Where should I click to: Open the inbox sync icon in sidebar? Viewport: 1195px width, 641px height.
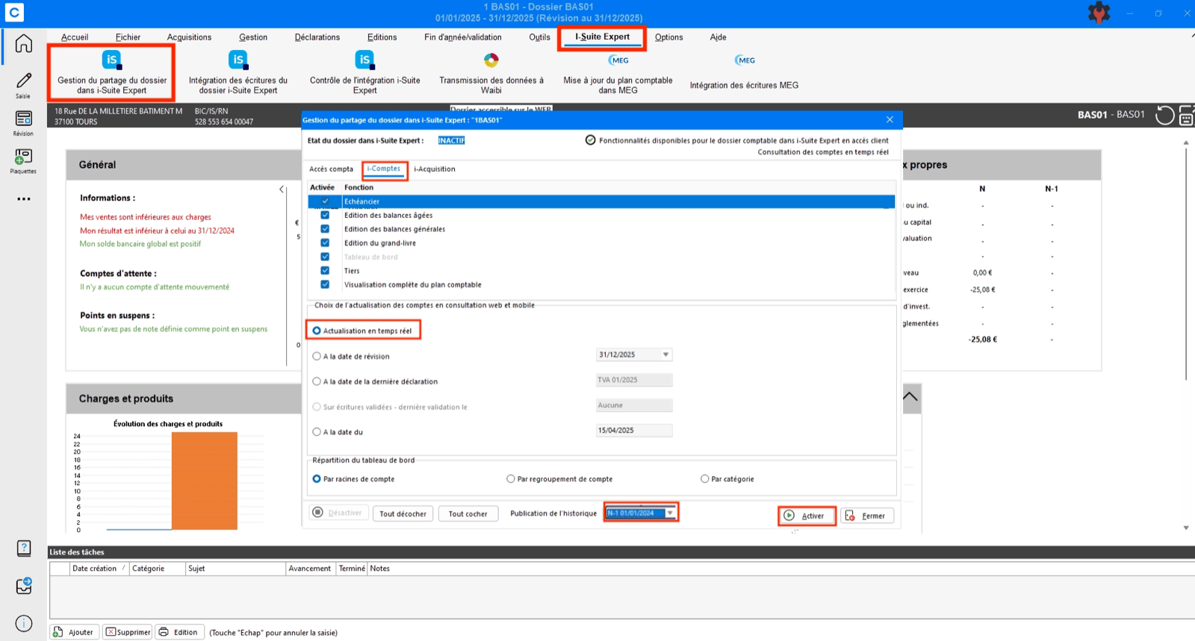coord(24,586)
